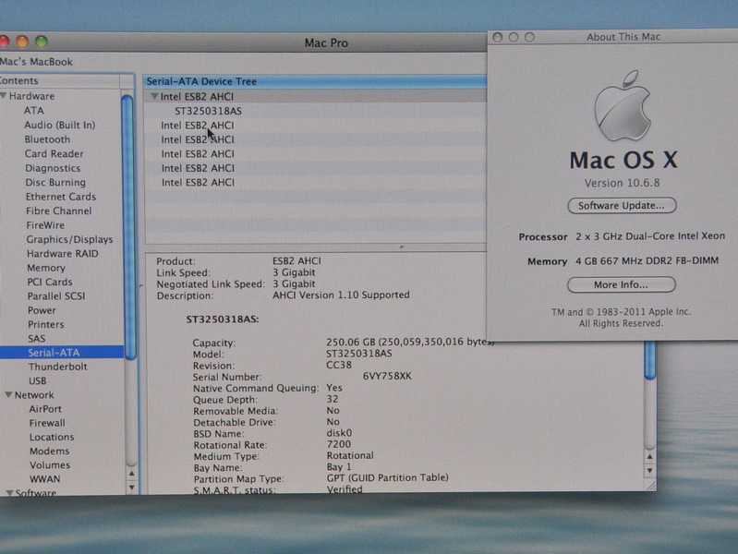The image size is (738, 554).
Task: Click the detail pane scrollbar blue thumb
Action: coord(650,359)
